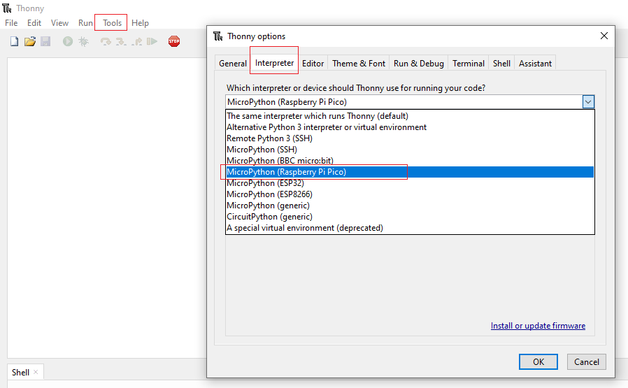Select A special virtual environment (deprecated)
The width and height of the screenshot is (628, 388).
(x=410, y=228)
